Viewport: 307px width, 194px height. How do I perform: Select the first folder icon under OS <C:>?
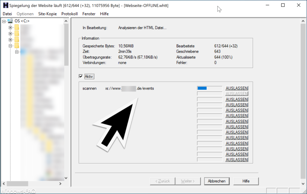(17, 27)
